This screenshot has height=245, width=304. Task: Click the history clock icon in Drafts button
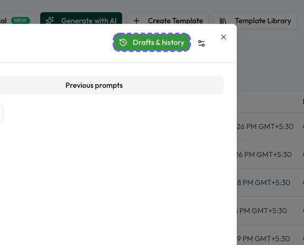pyautogui.click(x=123, y=42)
